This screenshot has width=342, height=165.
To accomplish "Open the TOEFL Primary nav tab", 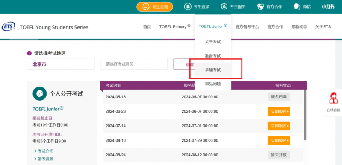I will point(175,26).
